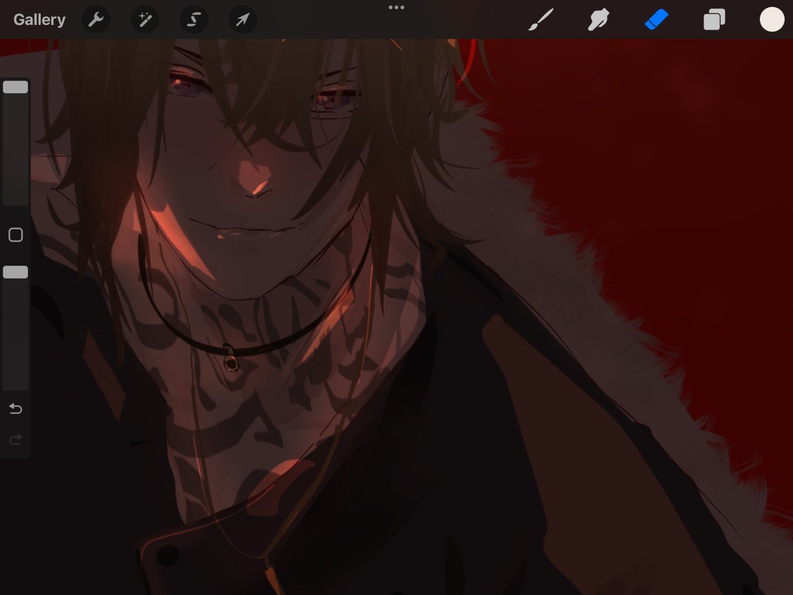The height and width of the screenshot is (595, 793).
Task: Tap the brush size slider handle
Action: (x=16, y=87)
